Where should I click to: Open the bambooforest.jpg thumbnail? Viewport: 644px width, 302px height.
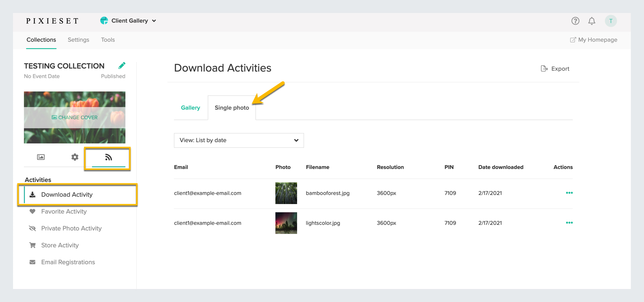[x=286, y=193]
